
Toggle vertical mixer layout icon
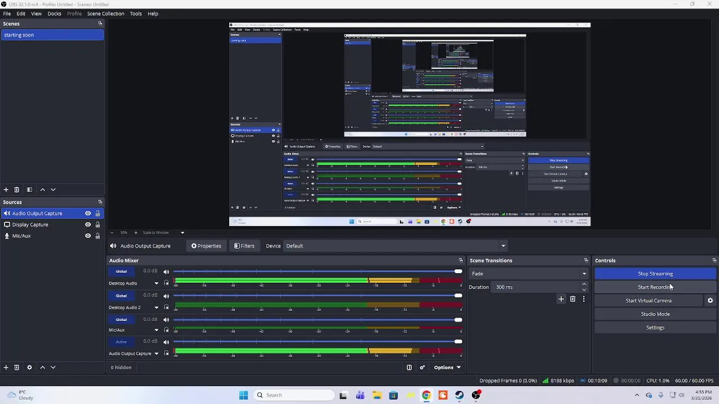409,368
